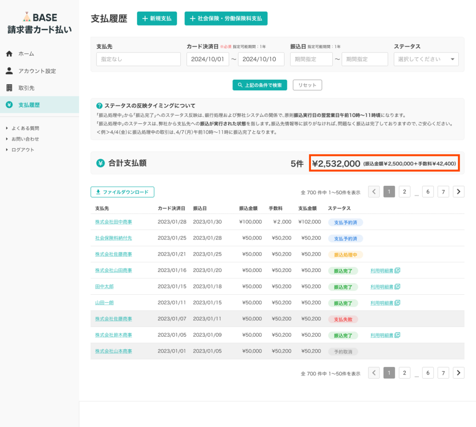Image resolution: width=476 pixels, height=427 pixels.
Task: Open the ステータス dropdown filter
Action: 426,59
